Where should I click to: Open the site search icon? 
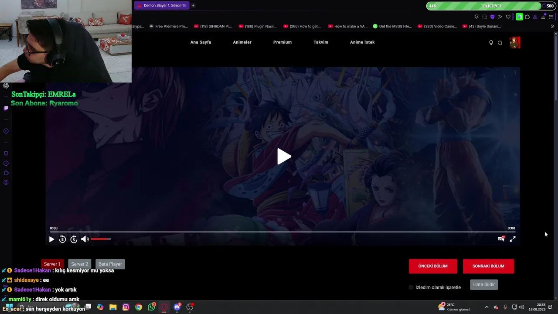(x=500, y=43)
